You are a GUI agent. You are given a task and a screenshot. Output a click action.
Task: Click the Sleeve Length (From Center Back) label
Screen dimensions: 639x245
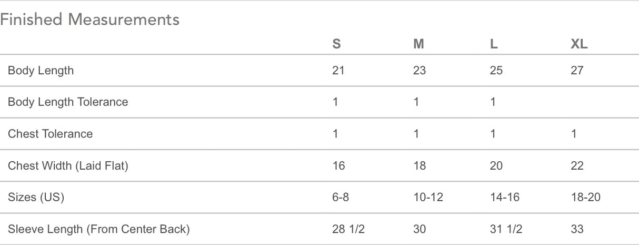pyautogui.click(x=98, y=229)
